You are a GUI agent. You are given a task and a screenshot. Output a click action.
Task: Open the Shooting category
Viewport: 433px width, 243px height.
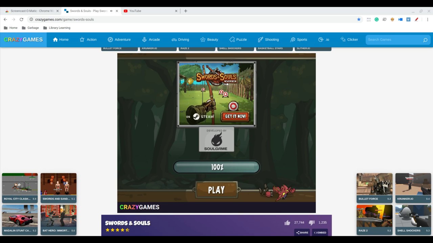pos(268,39)
